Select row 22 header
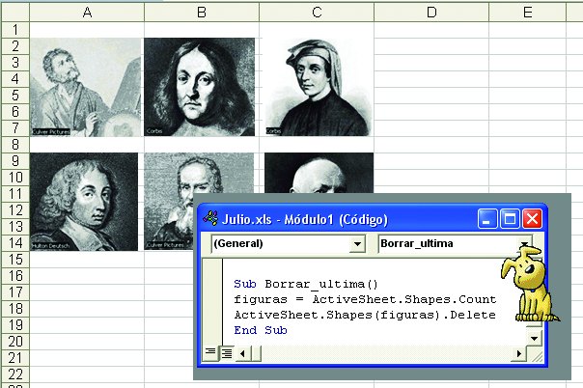This screenshot has width=583, height=388. (15, 374)
